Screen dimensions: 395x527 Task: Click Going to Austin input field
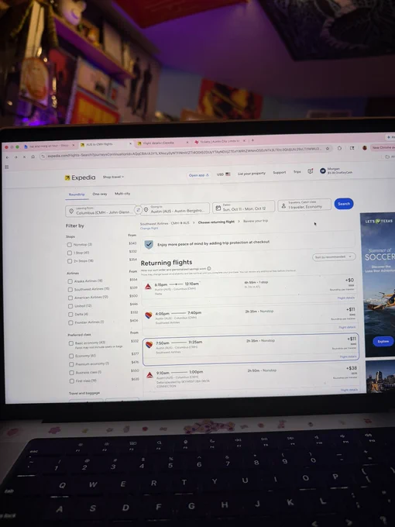point(175,208)
